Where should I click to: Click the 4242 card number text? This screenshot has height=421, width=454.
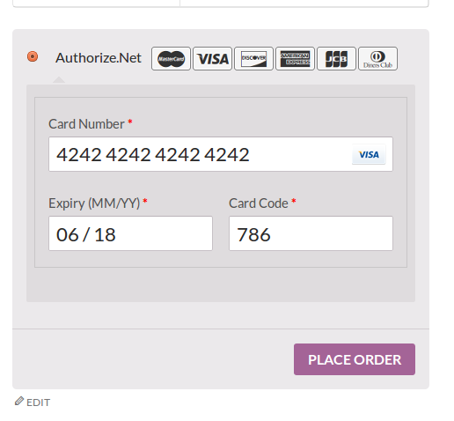[x=153, y=154]
